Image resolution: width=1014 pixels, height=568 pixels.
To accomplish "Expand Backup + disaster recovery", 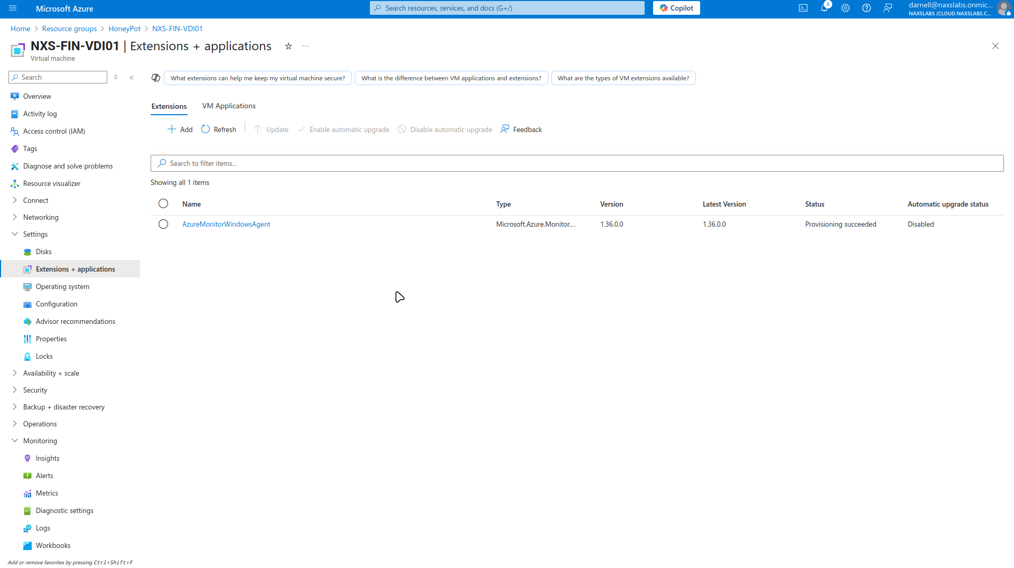I will point(15,407).
